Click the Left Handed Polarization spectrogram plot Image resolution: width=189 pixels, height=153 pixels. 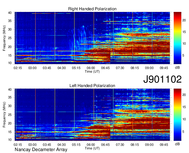tap(92, 114)
